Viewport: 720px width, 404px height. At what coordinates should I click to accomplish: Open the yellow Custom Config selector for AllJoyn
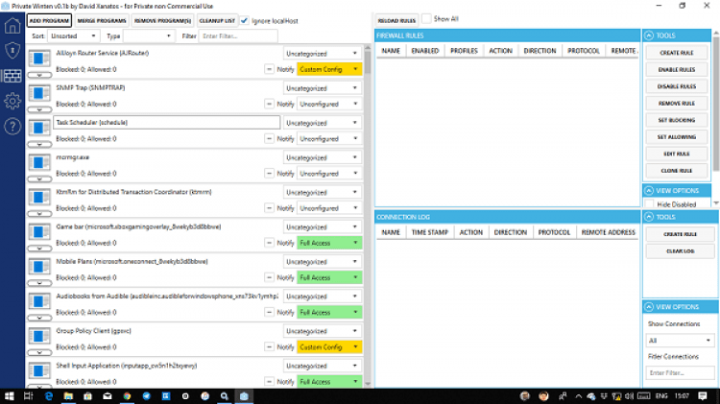coord(329,69)
